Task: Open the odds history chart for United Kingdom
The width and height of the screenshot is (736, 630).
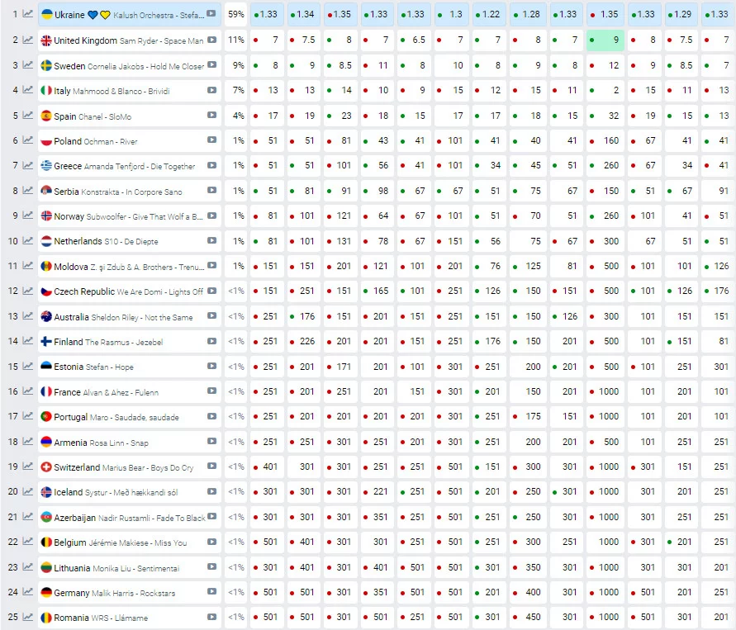Action: click(28, 40)
